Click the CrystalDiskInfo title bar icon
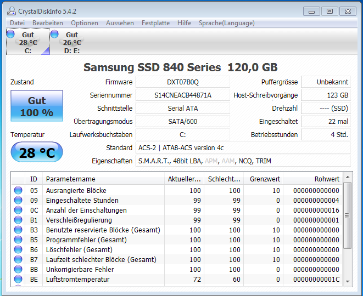Image resolution: width=363 pixels, height=296 pixels. 11,11
